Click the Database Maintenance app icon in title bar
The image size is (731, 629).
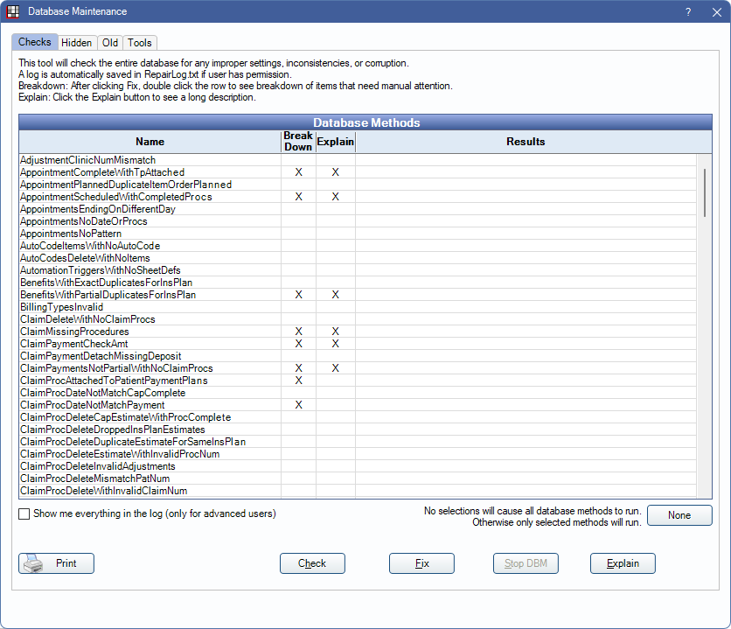(13, 12)
